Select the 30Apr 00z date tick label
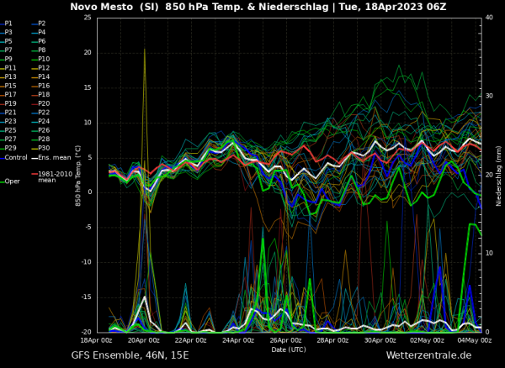The image size is (505, 368). click(x=380, y=340)
